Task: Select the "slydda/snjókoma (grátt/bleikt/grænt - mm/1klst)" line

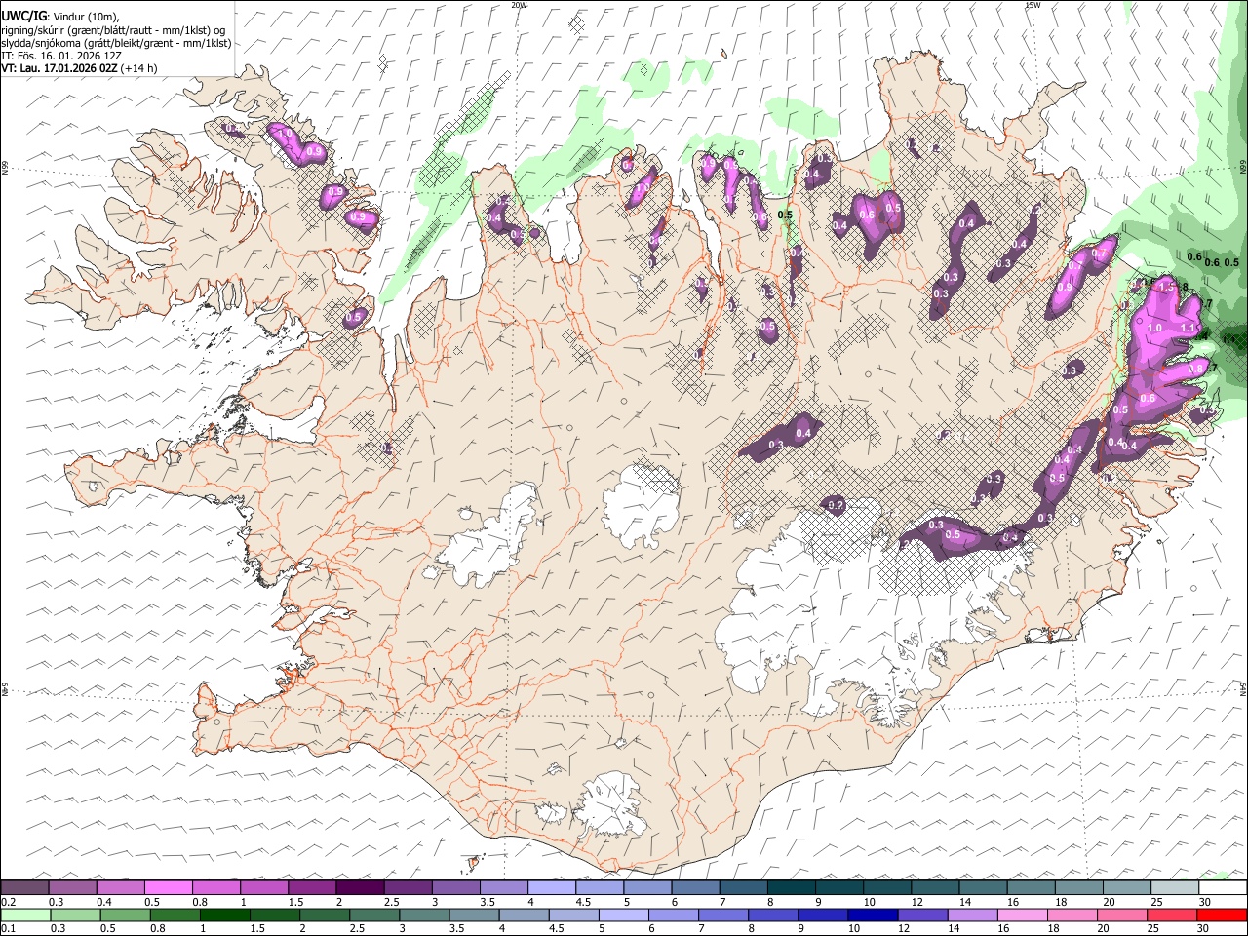Action: pos(116,43)
